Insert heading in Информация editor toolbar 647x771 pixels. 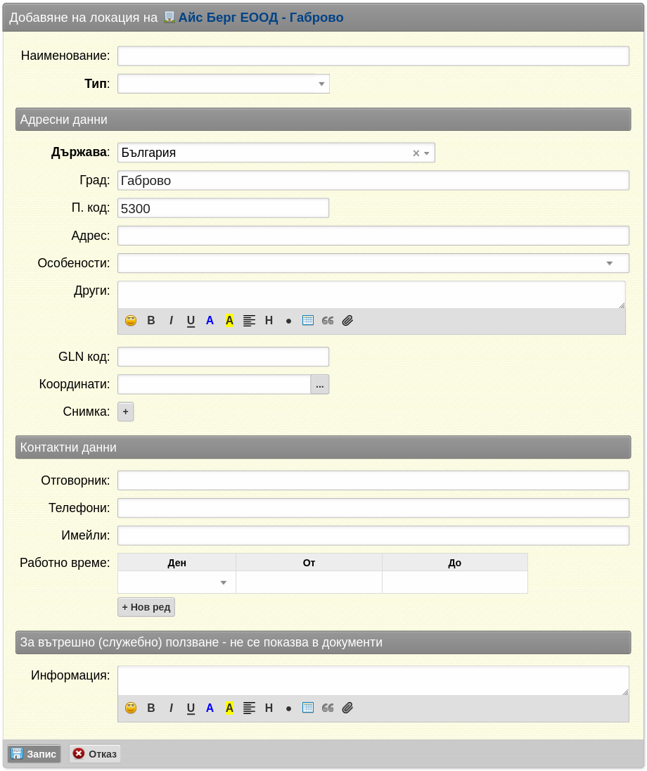click(x=269, y=708)
